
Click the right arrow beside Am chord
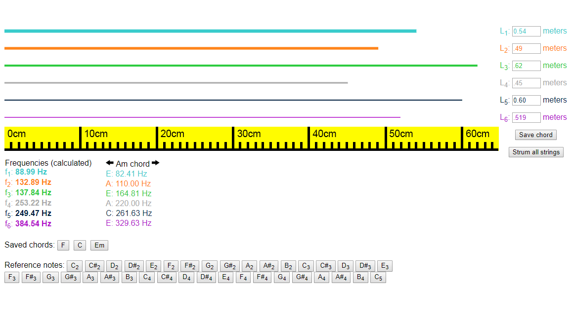(x=155, y=163)
